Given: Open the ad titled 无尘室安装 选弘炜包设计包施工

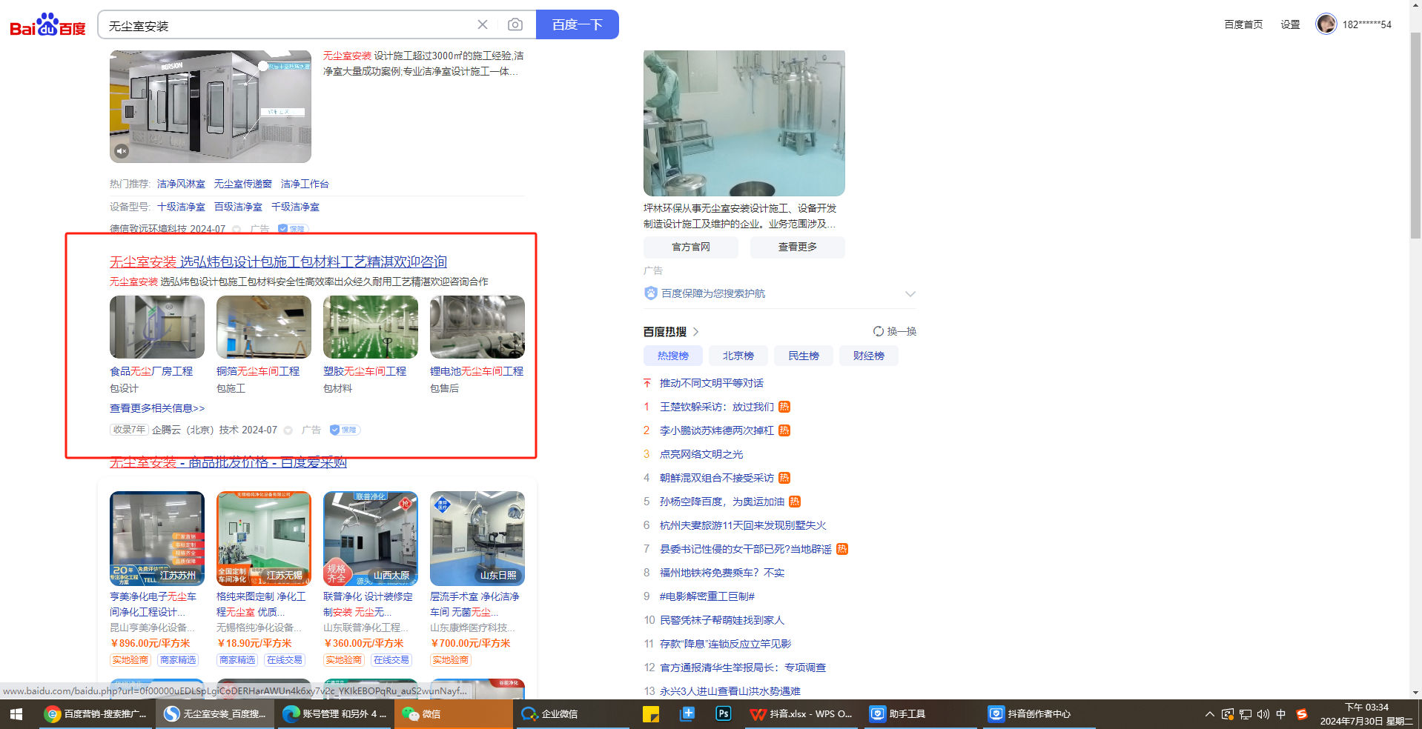Looking at the screenshot, I should click(278, 262).
